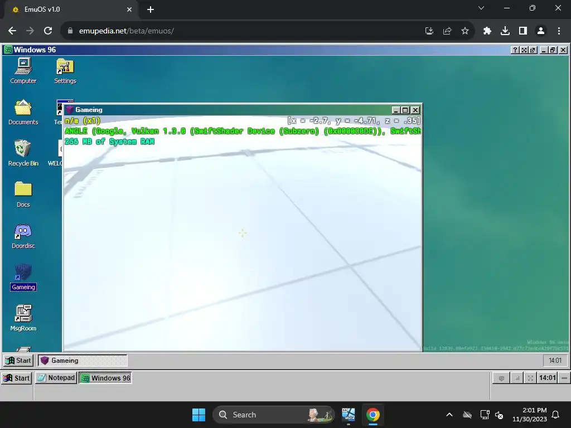
Task: Expand the system tray hidden icons chevron
Action: click(x=449, y=415)
